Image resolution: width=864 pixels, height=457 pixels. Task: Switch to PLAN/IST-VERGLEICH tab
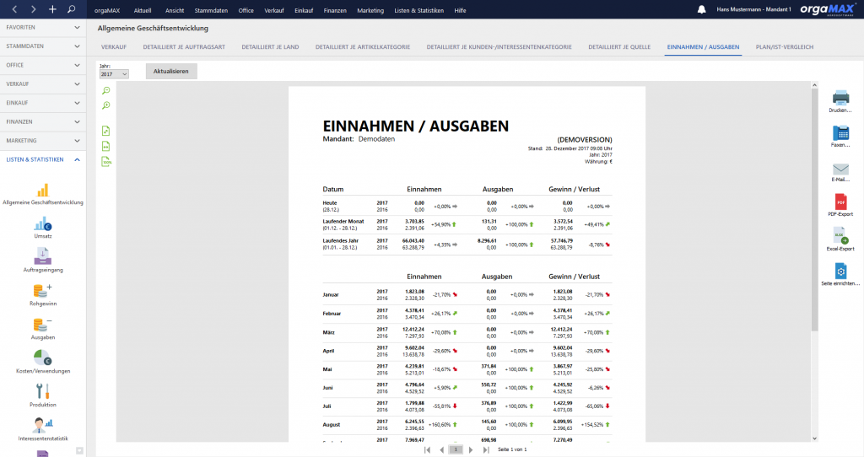784,47
